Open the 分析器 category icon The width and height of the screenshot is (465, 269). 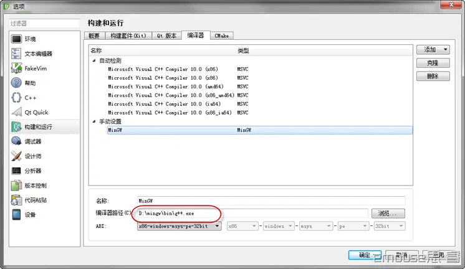tap(16, 171)
